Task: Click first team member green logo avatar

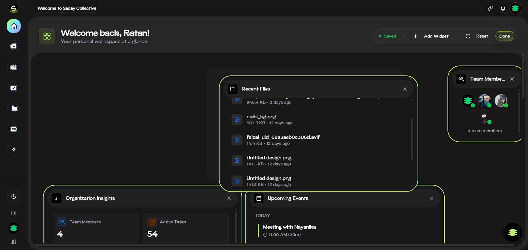Action: (468, 101)
